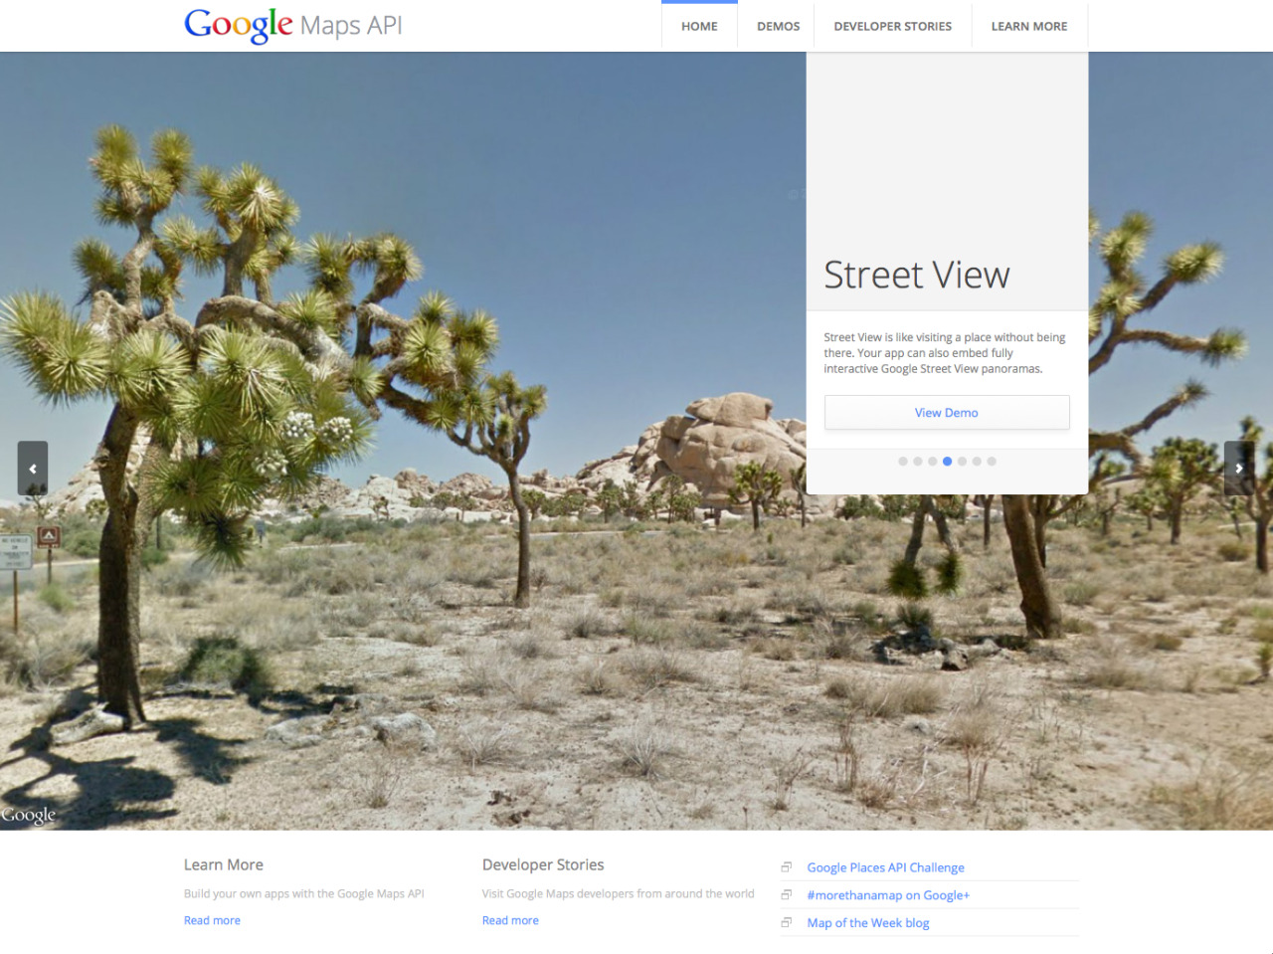Click Read more under Developer Stories

(x=510, y=920)
